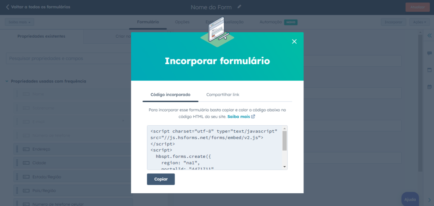This screenshot has width=434, height=206.
Task: Click the Cidade property row
Action: [x=73, y=163]
